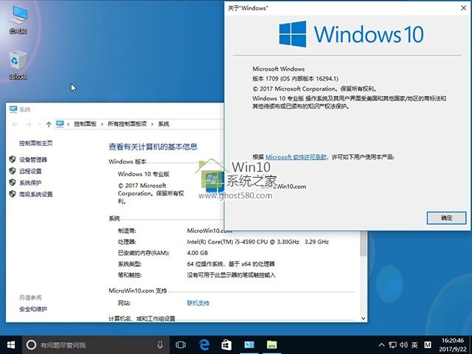Open 远程设置 link
The image size is (472, 354).
[30, 171]
